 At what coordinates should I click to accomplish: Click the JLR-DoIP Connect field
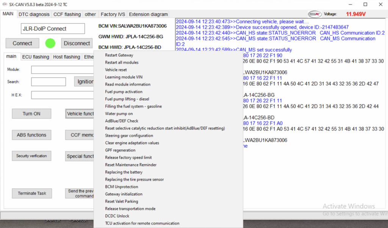tap(53, 29)
